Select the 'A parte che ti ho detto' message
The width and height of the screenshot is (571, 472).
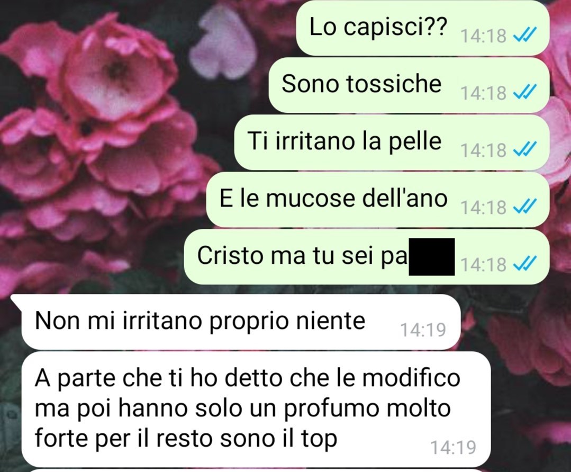click(x=255, y=409)
